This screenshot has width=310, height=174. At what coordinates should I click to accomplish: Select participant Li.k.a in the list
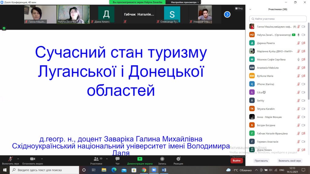(277, 92)
